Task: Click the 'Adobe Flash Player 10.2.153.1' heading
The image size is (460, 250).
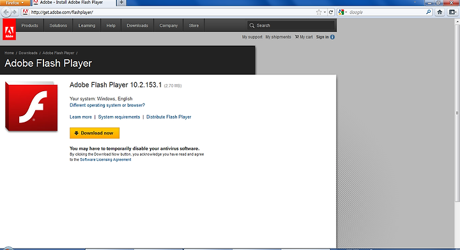Action: pyautogui.click(x=116, y=85)
